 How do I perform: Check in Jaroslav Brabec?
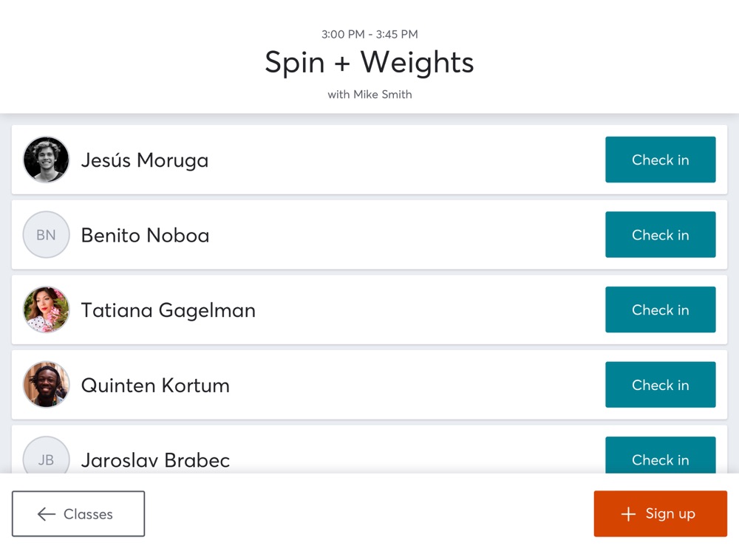click(x=660, y=455)
